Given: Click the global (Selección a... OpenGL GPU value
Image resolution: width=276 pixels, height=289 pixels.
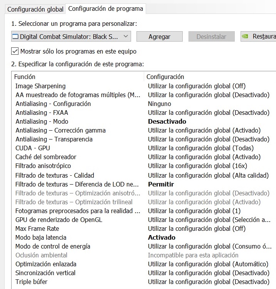Looking at the screenshot, I should [209, 220].
